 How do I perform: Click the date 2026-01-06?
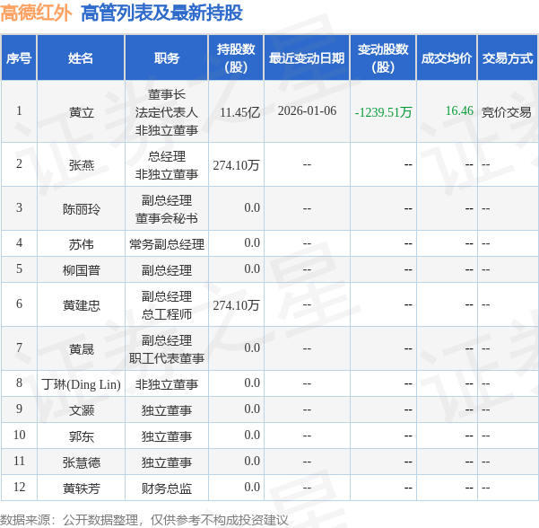(x=307, y=110)
